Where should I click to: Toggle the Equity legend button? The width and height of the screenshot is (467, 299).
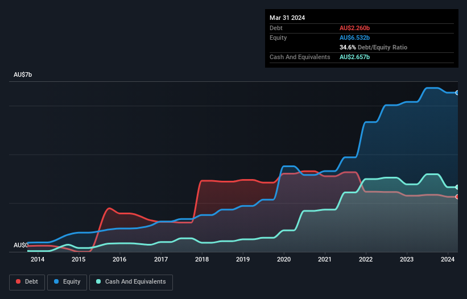pyautogui.click(x=67, y=282)
